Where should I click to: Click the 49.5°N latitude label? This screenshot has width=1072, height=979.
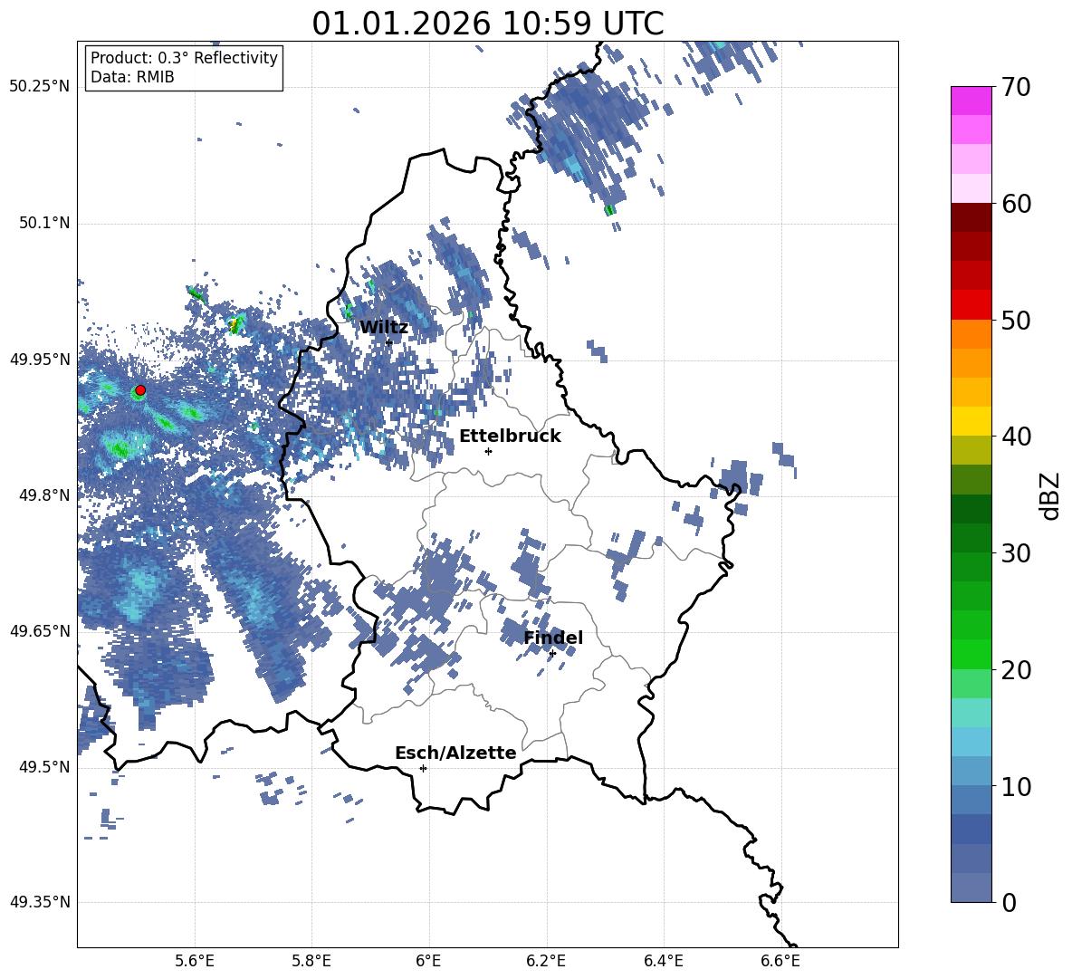pyautogui.click(x=43, y=767)
